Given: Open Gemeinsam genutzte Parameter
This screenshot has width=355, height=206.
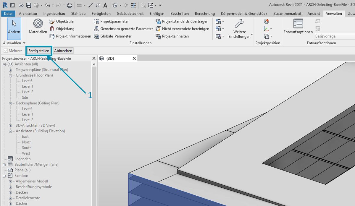Looking at the screenshot, I should click(123, 29).
